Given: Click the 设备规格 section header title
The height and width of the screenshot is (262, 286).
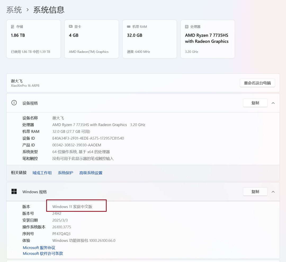Looking at the screenshot, I should [x=30, y=103].
